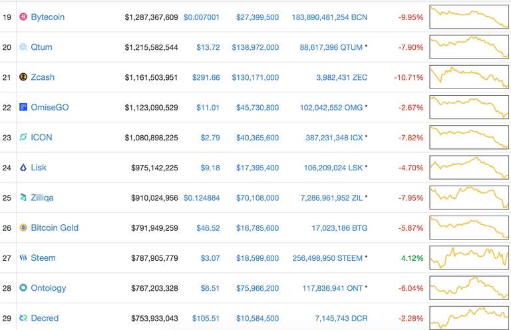Click the Qtum coin logo icon
Viewport: 511px width, 330px height.
(x=23, y=47)
